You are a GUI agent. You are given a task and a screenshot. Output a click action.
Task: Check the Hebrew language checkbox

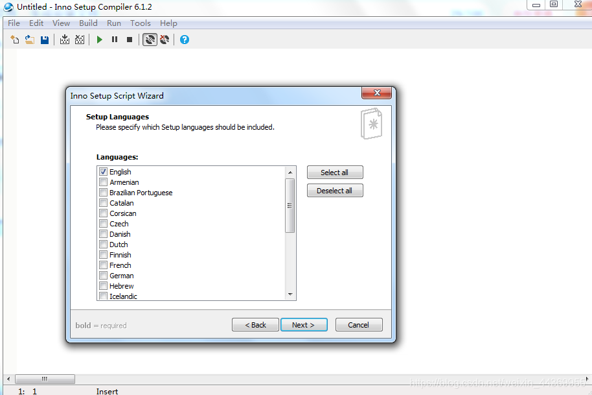coord(104,286)
